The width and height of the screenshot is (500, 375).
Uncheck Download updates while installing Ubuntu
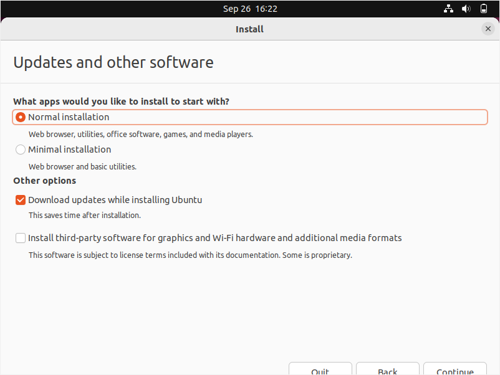pos(21,200)
